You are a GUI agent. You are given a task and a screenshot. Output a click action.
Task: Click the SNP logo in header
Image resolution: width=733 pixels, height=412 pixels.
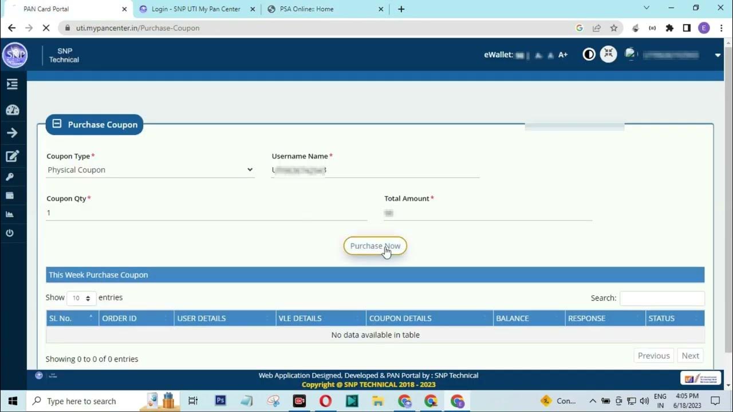click(x=14, y=55)
